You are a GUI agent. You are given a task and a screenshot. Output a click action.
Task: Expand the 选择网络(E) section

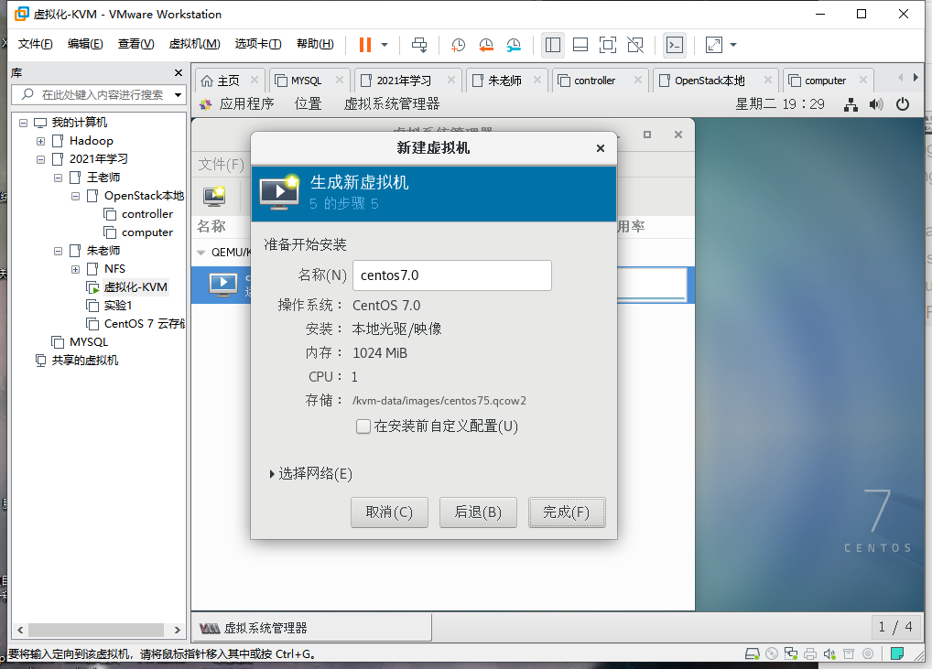[x=311, y=473]
